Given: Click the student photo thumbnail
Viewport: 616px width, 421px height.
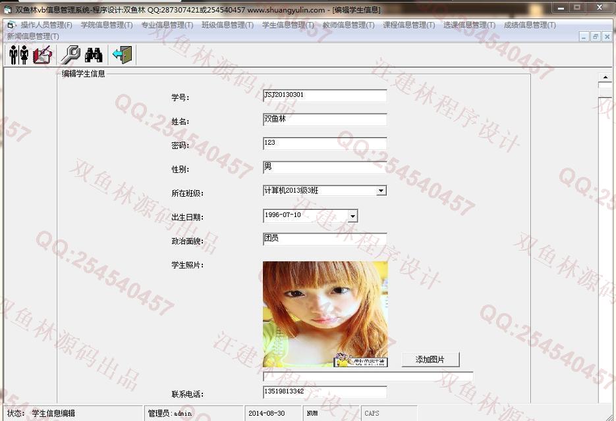Looking at the screenshot, I should point(325,314).
